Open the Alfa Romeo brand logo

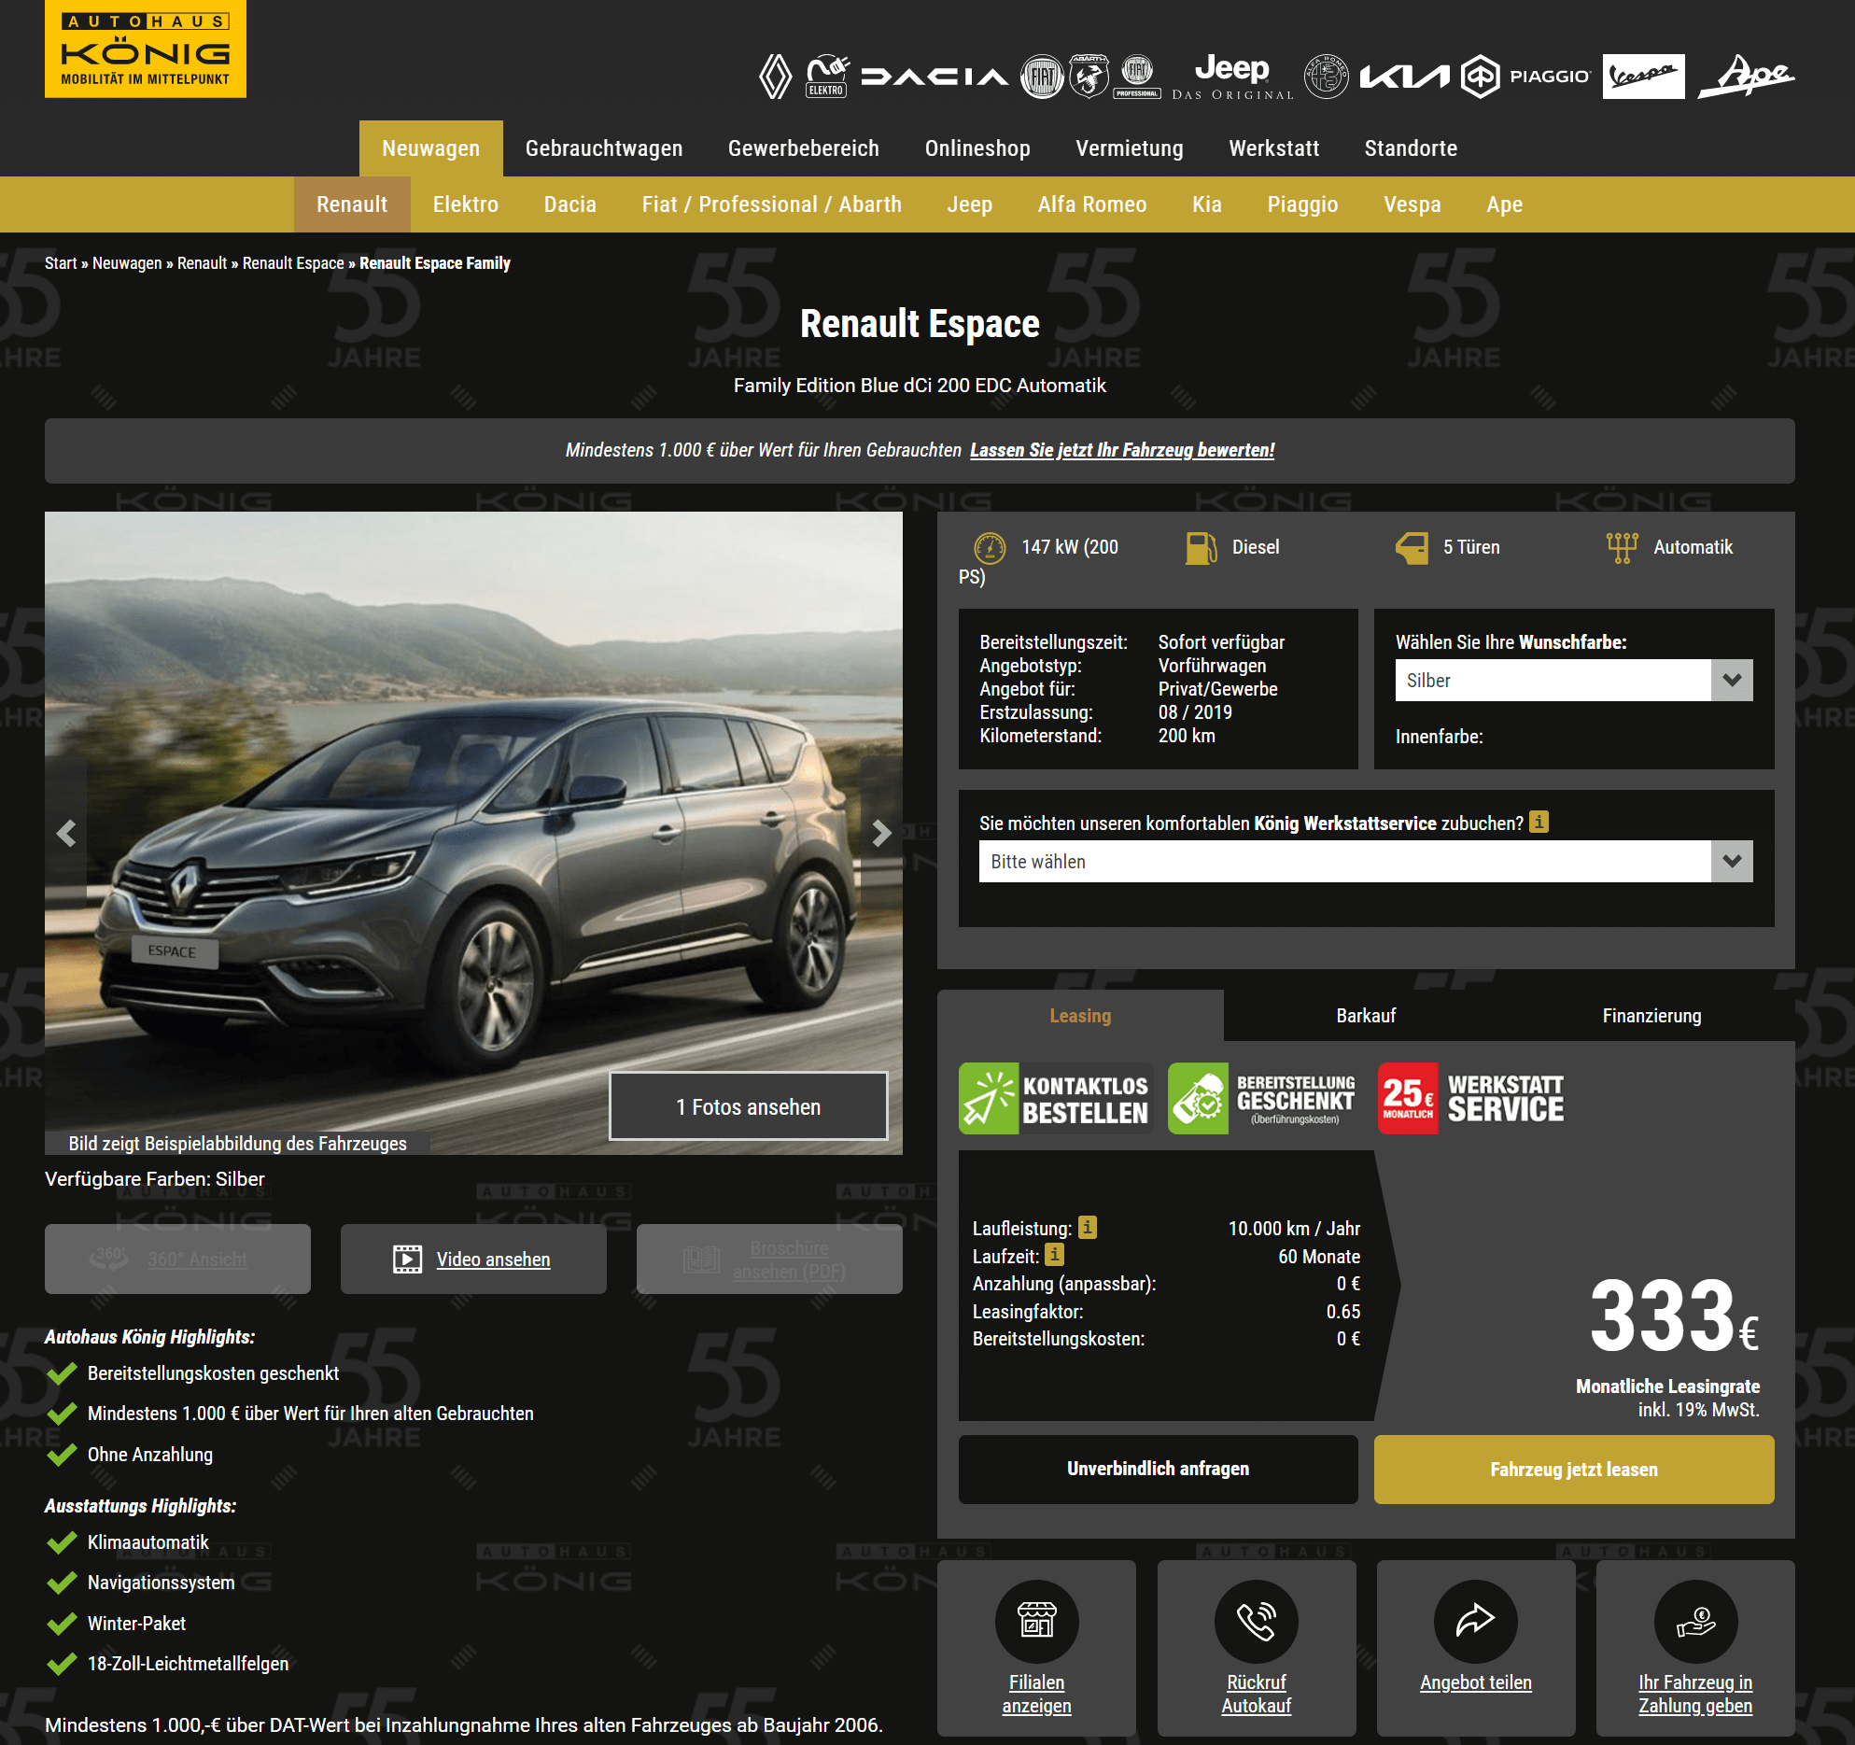pyautogui.click(x=1327, y=77)
